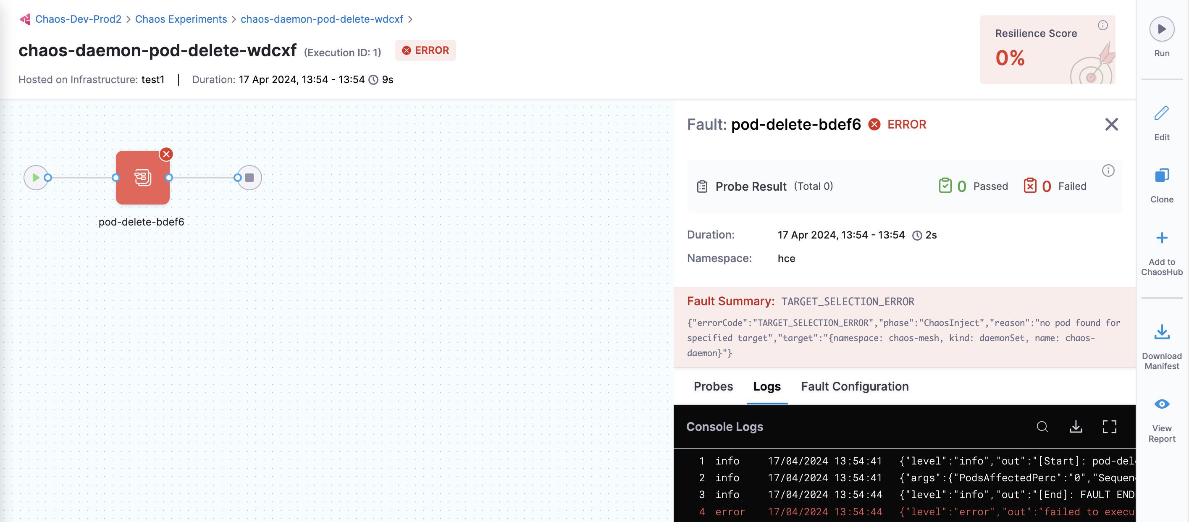This screenshot has width=1189, height=522.
Task: Click the download icon in Console Logs
Action: (x=1077, y=426)
